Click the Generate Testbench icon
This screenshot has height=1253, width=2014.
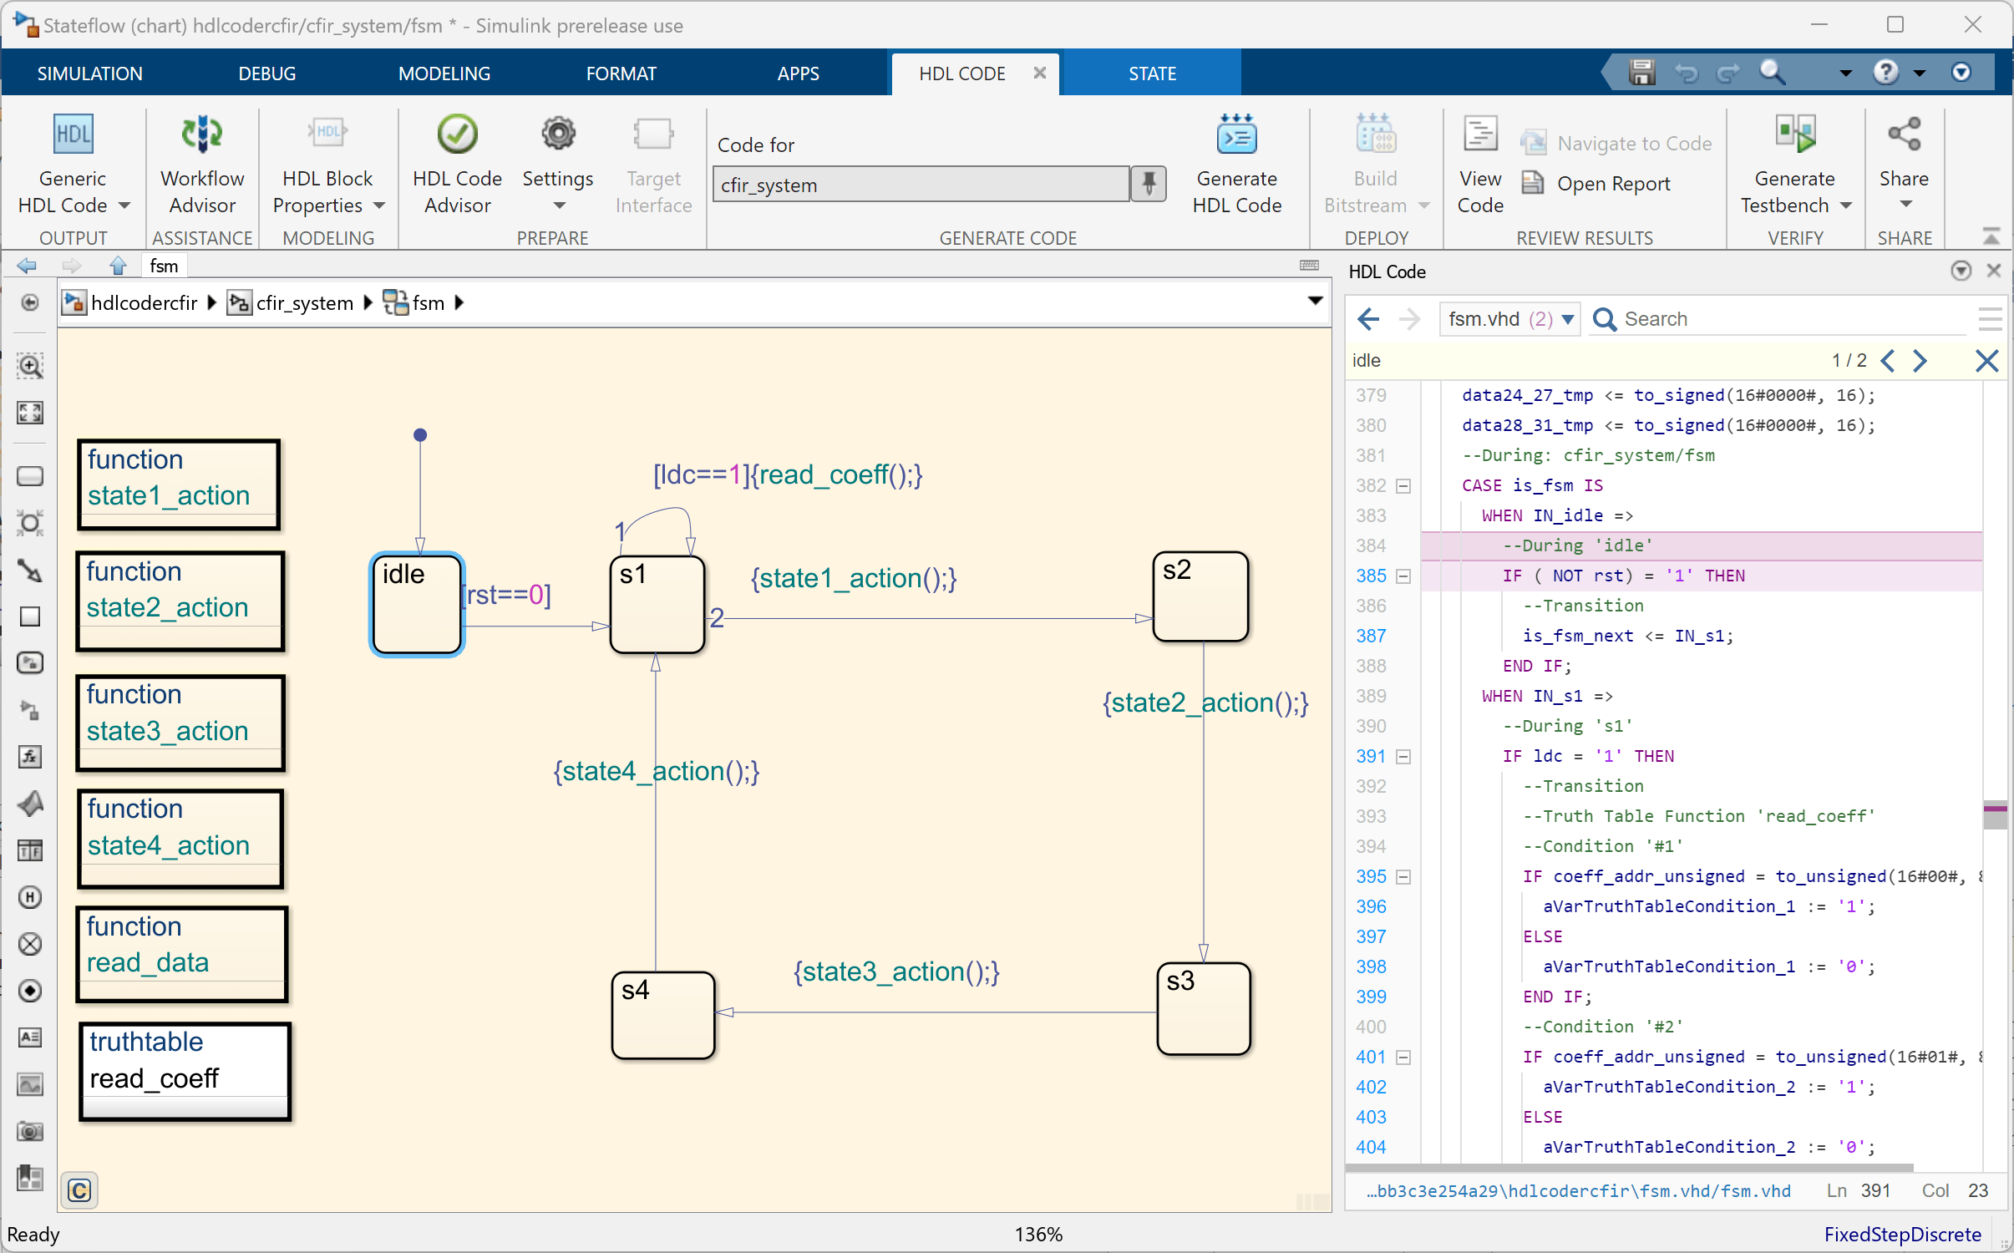[1794, 135]
